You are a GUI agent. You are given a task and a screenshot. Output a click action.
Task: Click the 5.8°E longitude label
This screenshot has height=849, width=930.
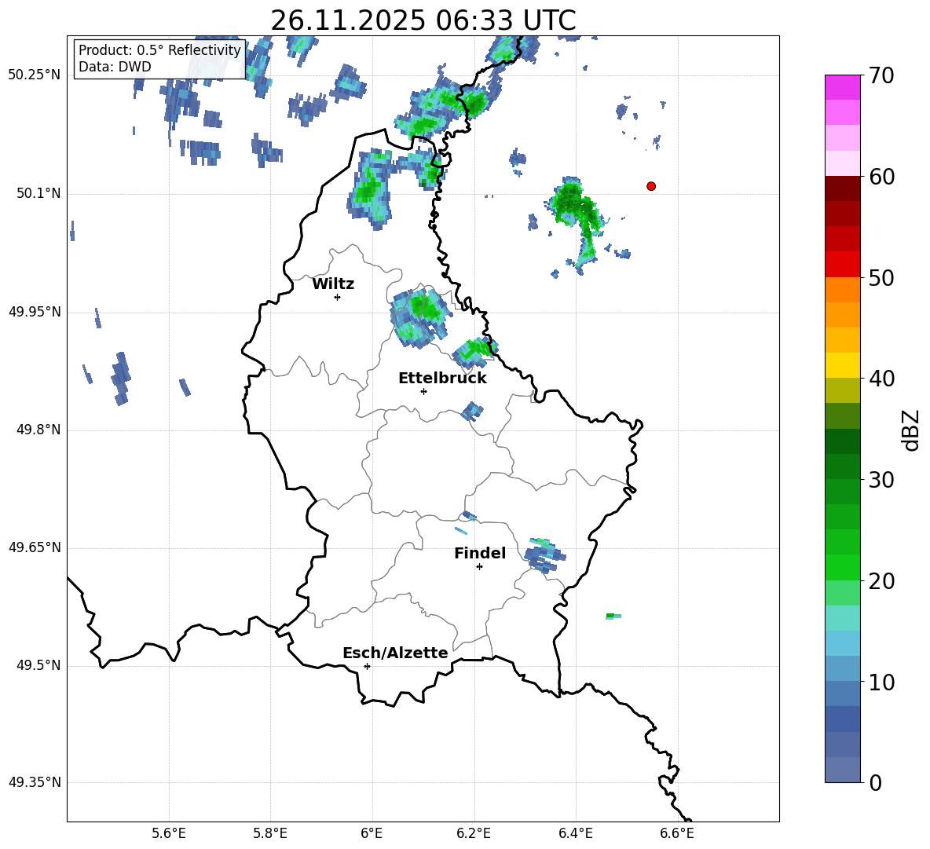click(270, 833)
